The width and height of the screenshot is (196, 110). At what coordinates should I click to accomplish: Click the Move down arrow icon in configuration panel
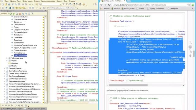click(x=26, y=14)
